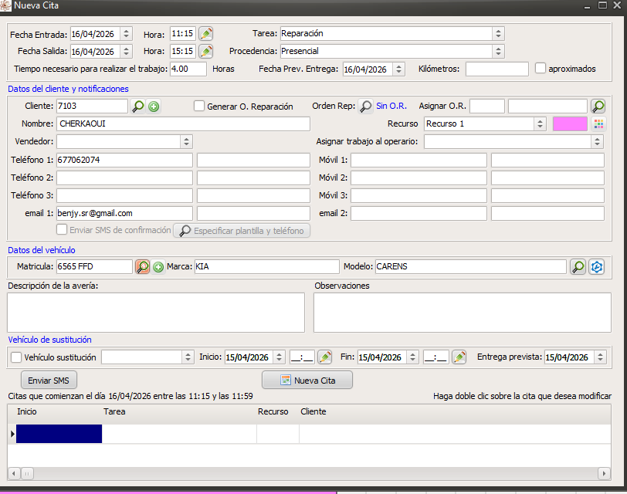Click the pink Recurso color swatch
This screenshot has height=494, width=627.
pyautogui.click(x=570, y=124)
